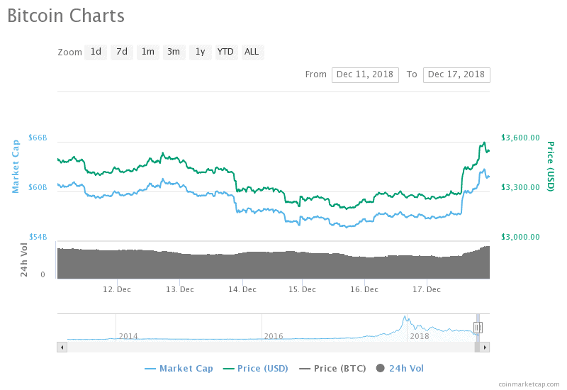
Task: Switch chart zoom to 1m
Action: (x=148, y=52)
